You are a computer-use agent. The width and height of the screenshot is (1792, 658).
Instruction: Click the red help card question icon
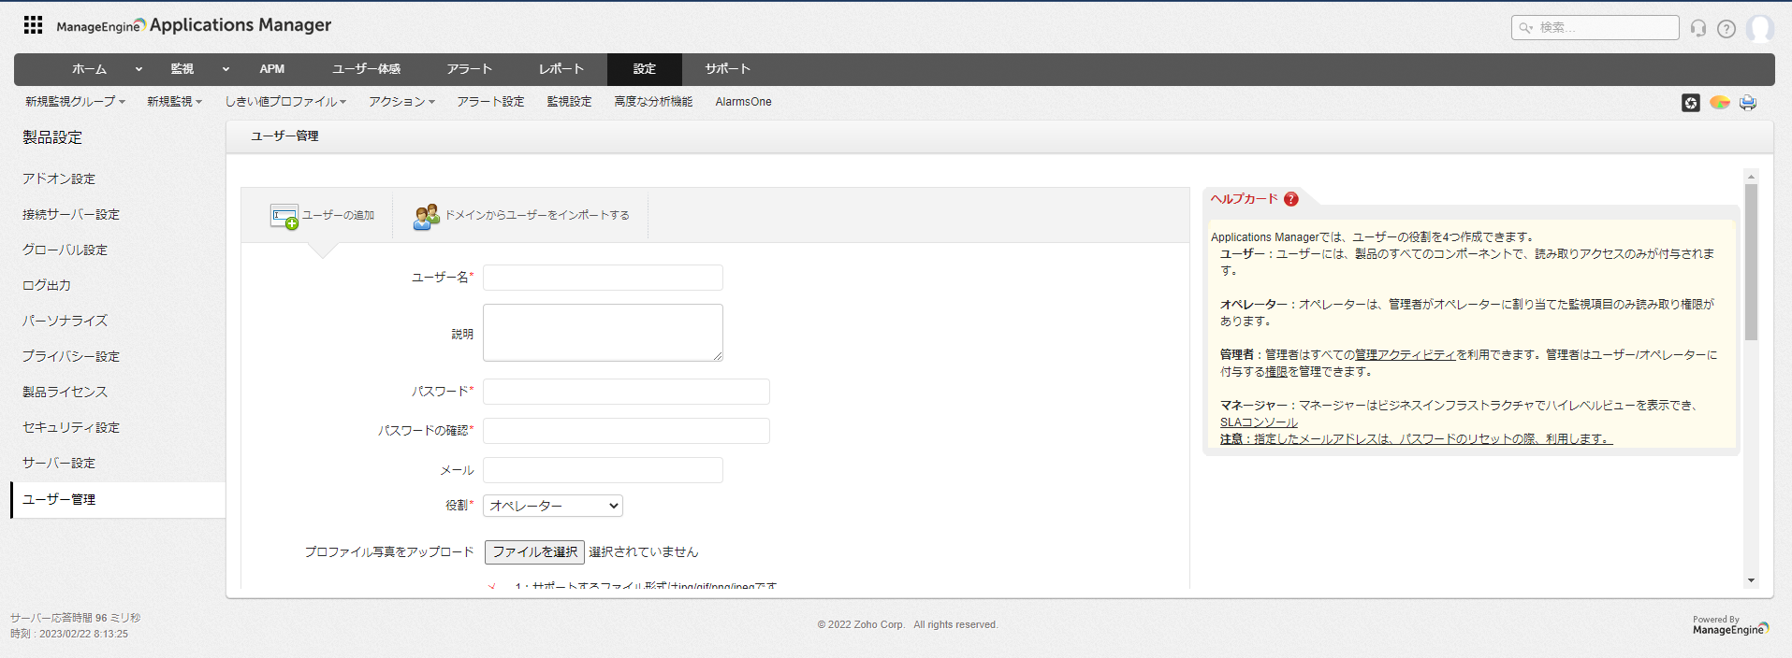[x=1291, y=199]
